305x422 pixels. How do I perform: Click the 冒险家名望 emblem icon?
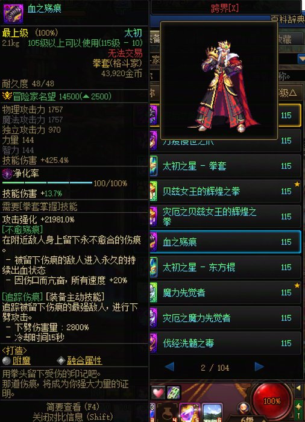point(7,96)
